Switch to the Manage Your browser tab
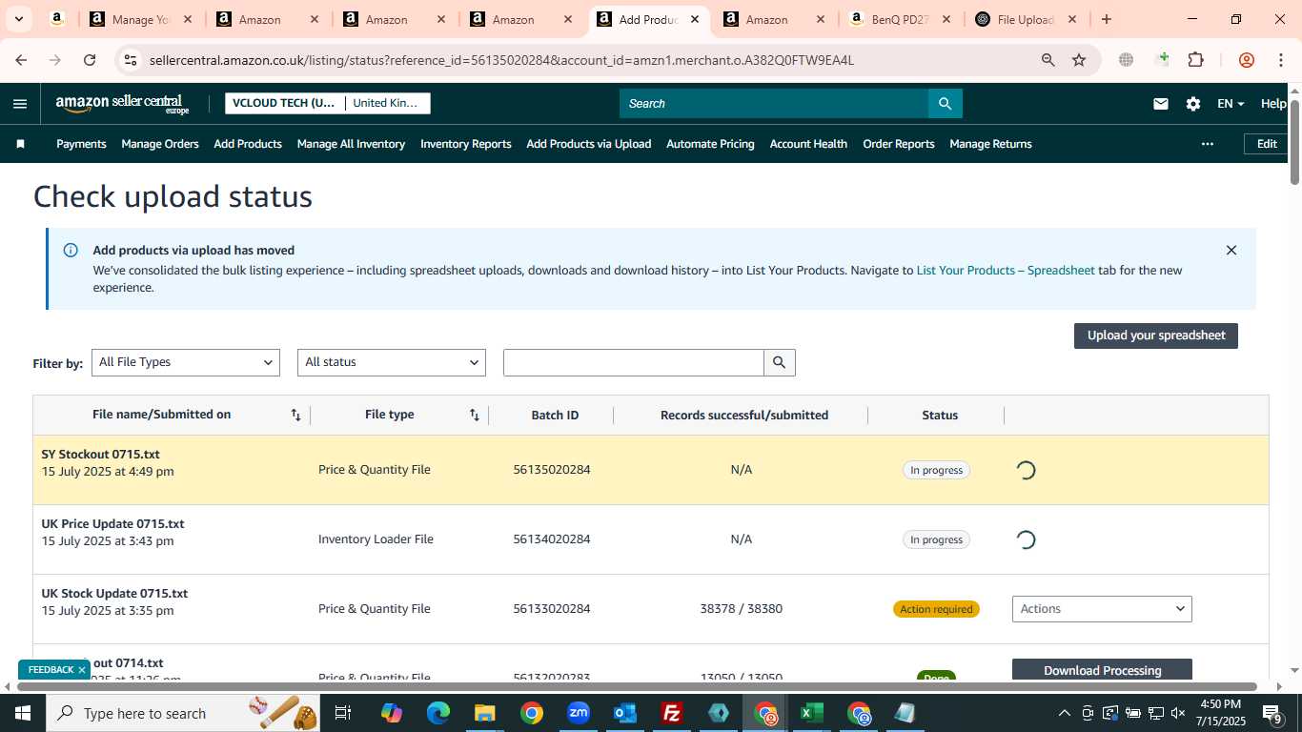The width and height of the screenshot is (1302, 732). (x=139, y=19)
